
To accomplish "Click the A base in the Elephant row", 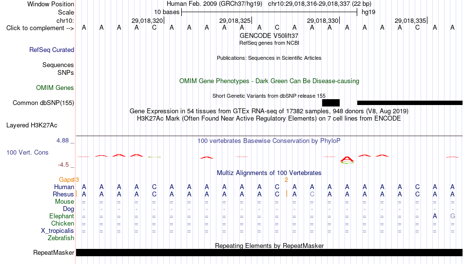I will 435,216.
